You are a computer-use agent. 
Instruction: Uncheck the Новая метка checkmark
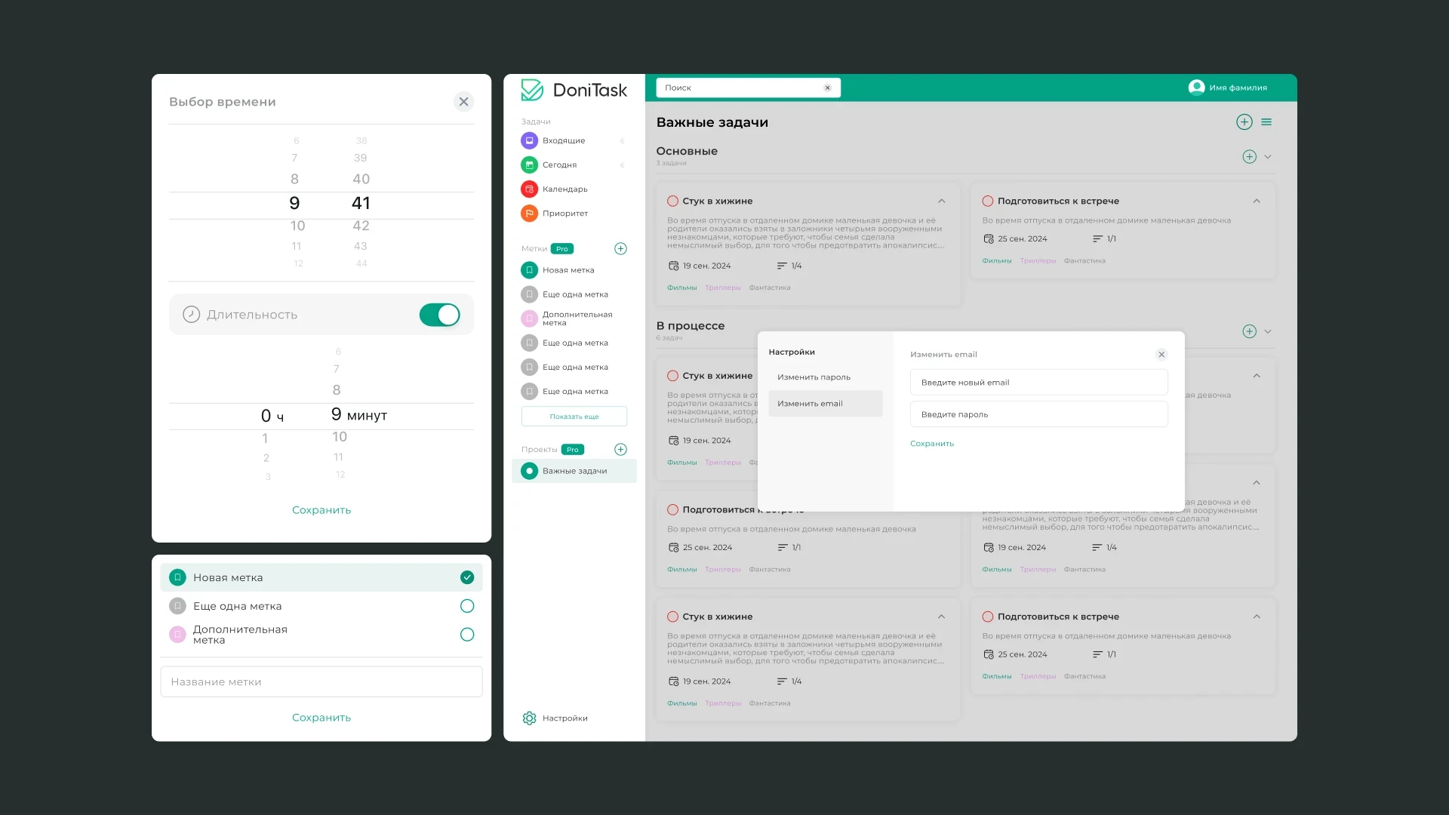(x=467, y=577)
